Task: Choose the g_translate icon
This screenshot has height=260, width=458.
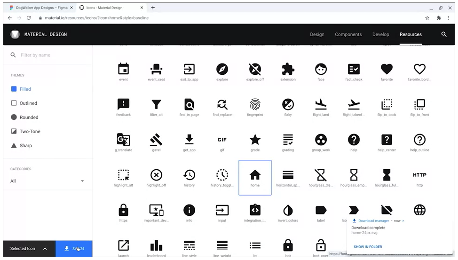Action: [x=123, y=140]
